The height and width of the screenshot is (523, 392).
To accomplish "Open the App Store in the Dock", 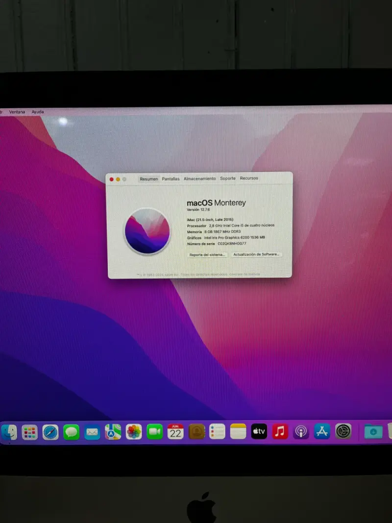I will (322, 431).
